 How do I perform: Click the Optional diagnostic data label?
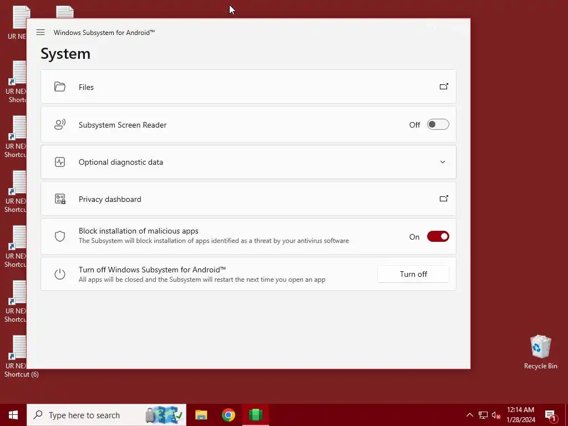coord(120,163)
